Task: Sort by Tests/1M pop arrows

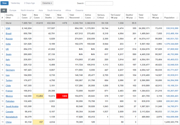Action: 161,18
